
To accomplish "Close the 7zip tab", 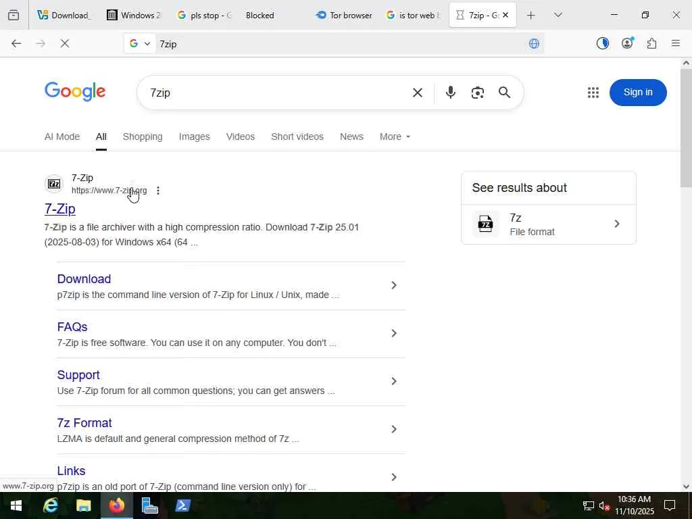I will click(x=505, y=15).
